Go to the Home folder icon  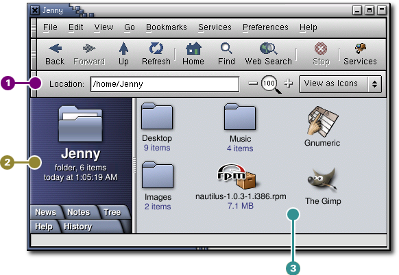(193, 49)
